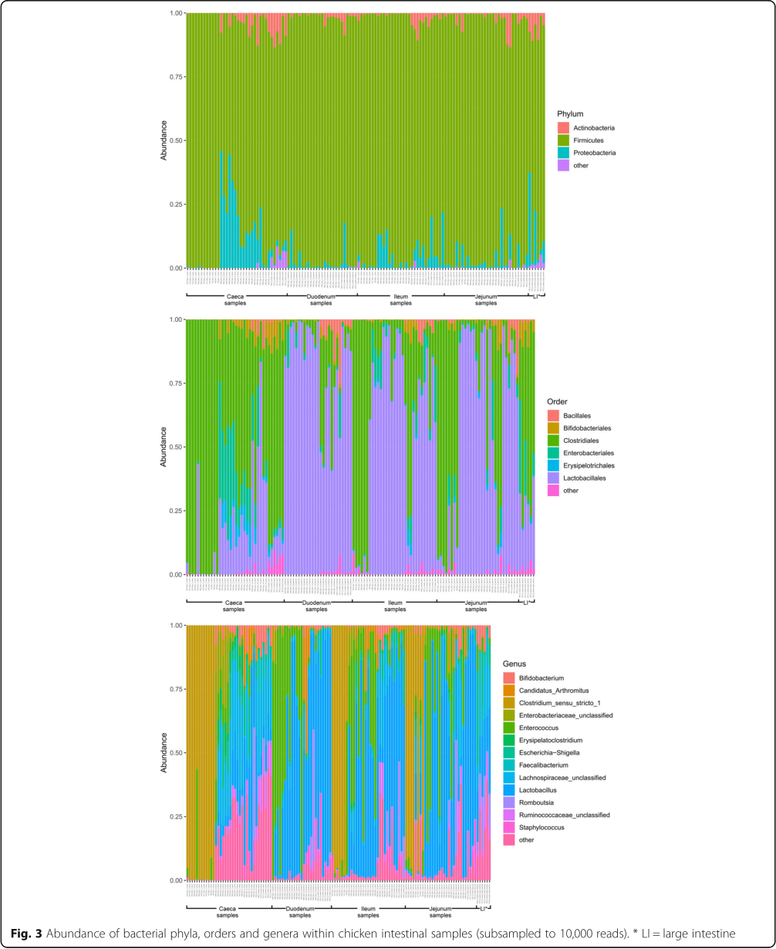Click the Lactobacillales purple legend swatch

click(x=553, y=478)
